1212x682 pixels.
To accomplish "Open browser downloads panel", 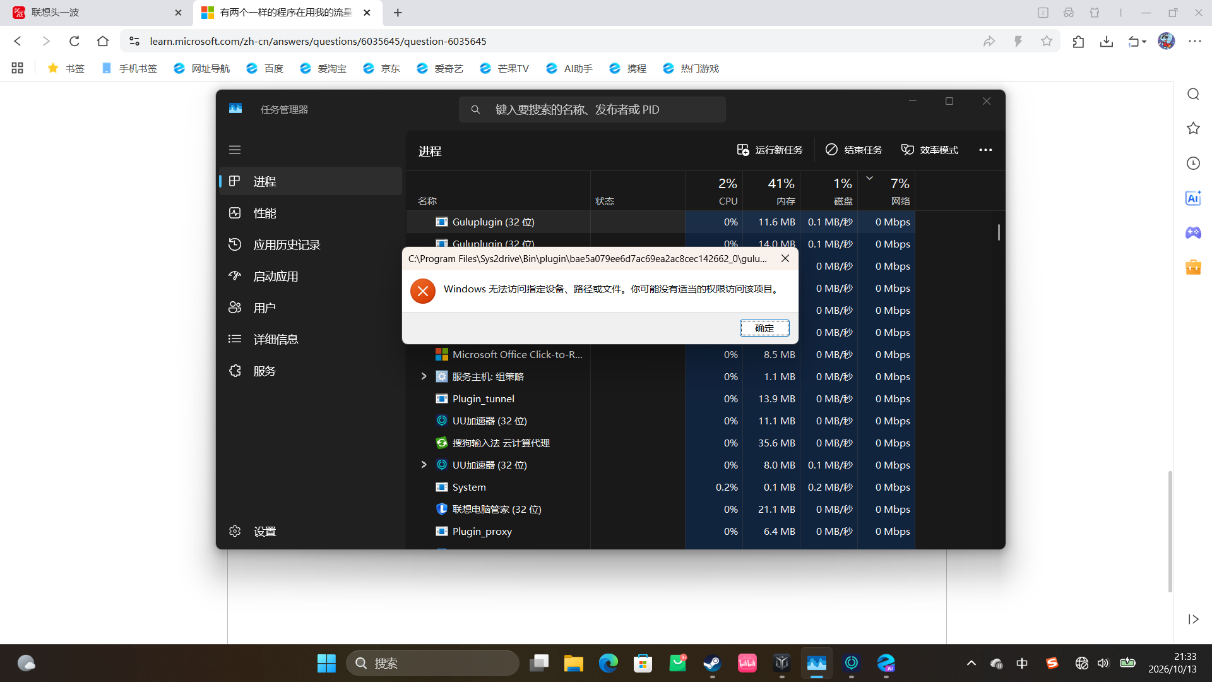I will click(x=1106, y=41).
